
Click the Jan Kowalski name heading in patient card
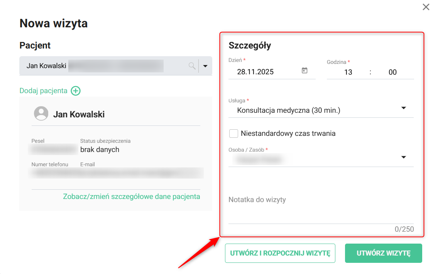[79, 114]
